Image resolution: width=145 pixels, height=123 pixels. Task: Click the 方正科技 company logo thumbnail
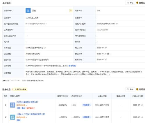(x=12, y=105)
